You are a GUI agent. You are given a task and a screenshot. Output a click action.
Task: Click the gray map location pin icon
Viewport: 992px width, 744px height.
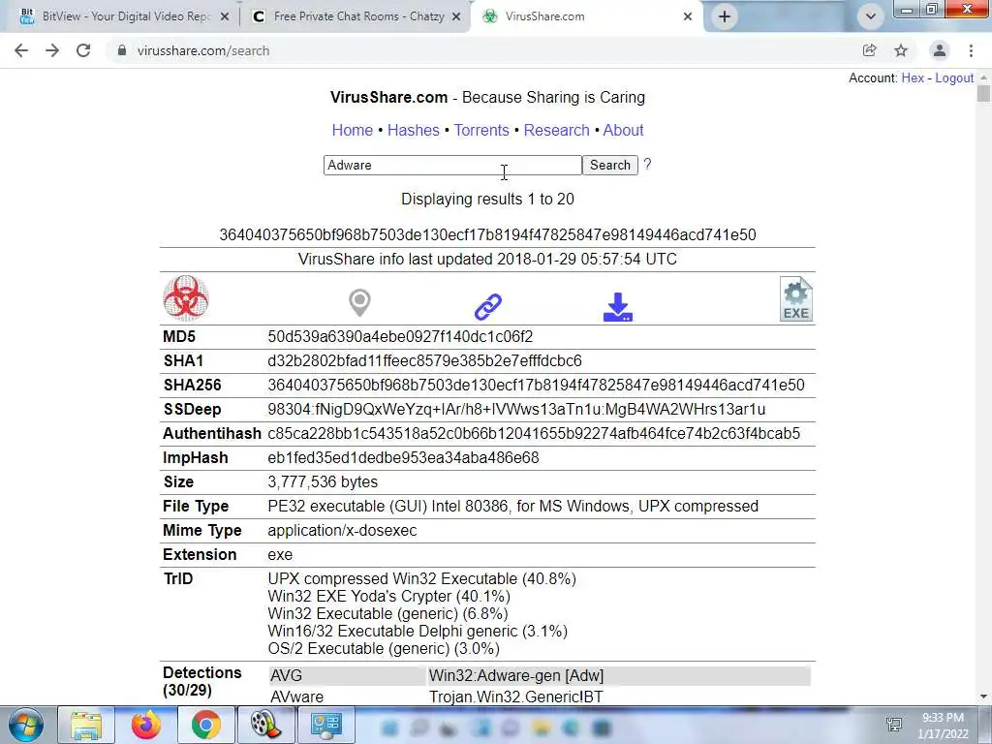tap(359, 303)
